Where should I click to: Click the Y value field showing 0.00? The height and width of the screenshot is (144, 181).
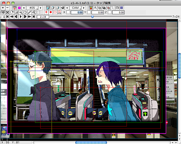click(98, 12)
